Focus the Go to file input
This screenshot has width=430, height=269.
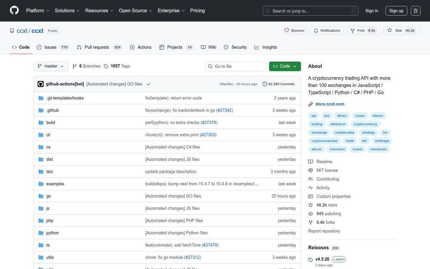pyautogui.click(x=236, y=66)
